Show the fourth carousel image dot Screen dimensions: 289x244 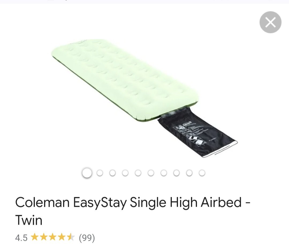125,173
